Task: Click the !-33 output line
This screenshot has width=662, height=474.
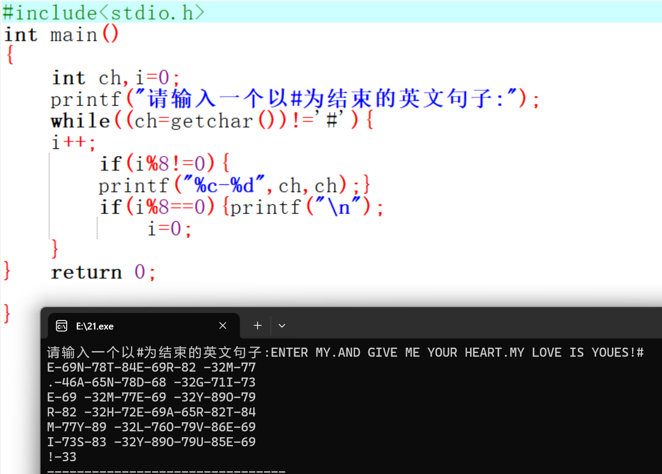Action: [x=62, y=457]
